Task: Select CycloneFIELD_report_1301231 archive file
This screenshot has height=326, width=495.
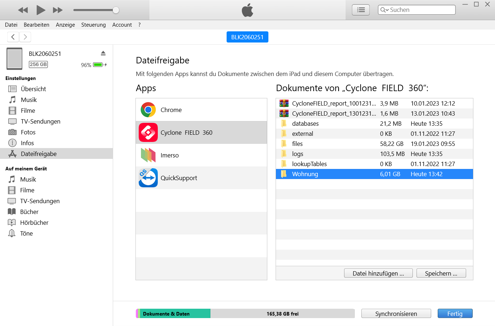Action: click(374, 113)
